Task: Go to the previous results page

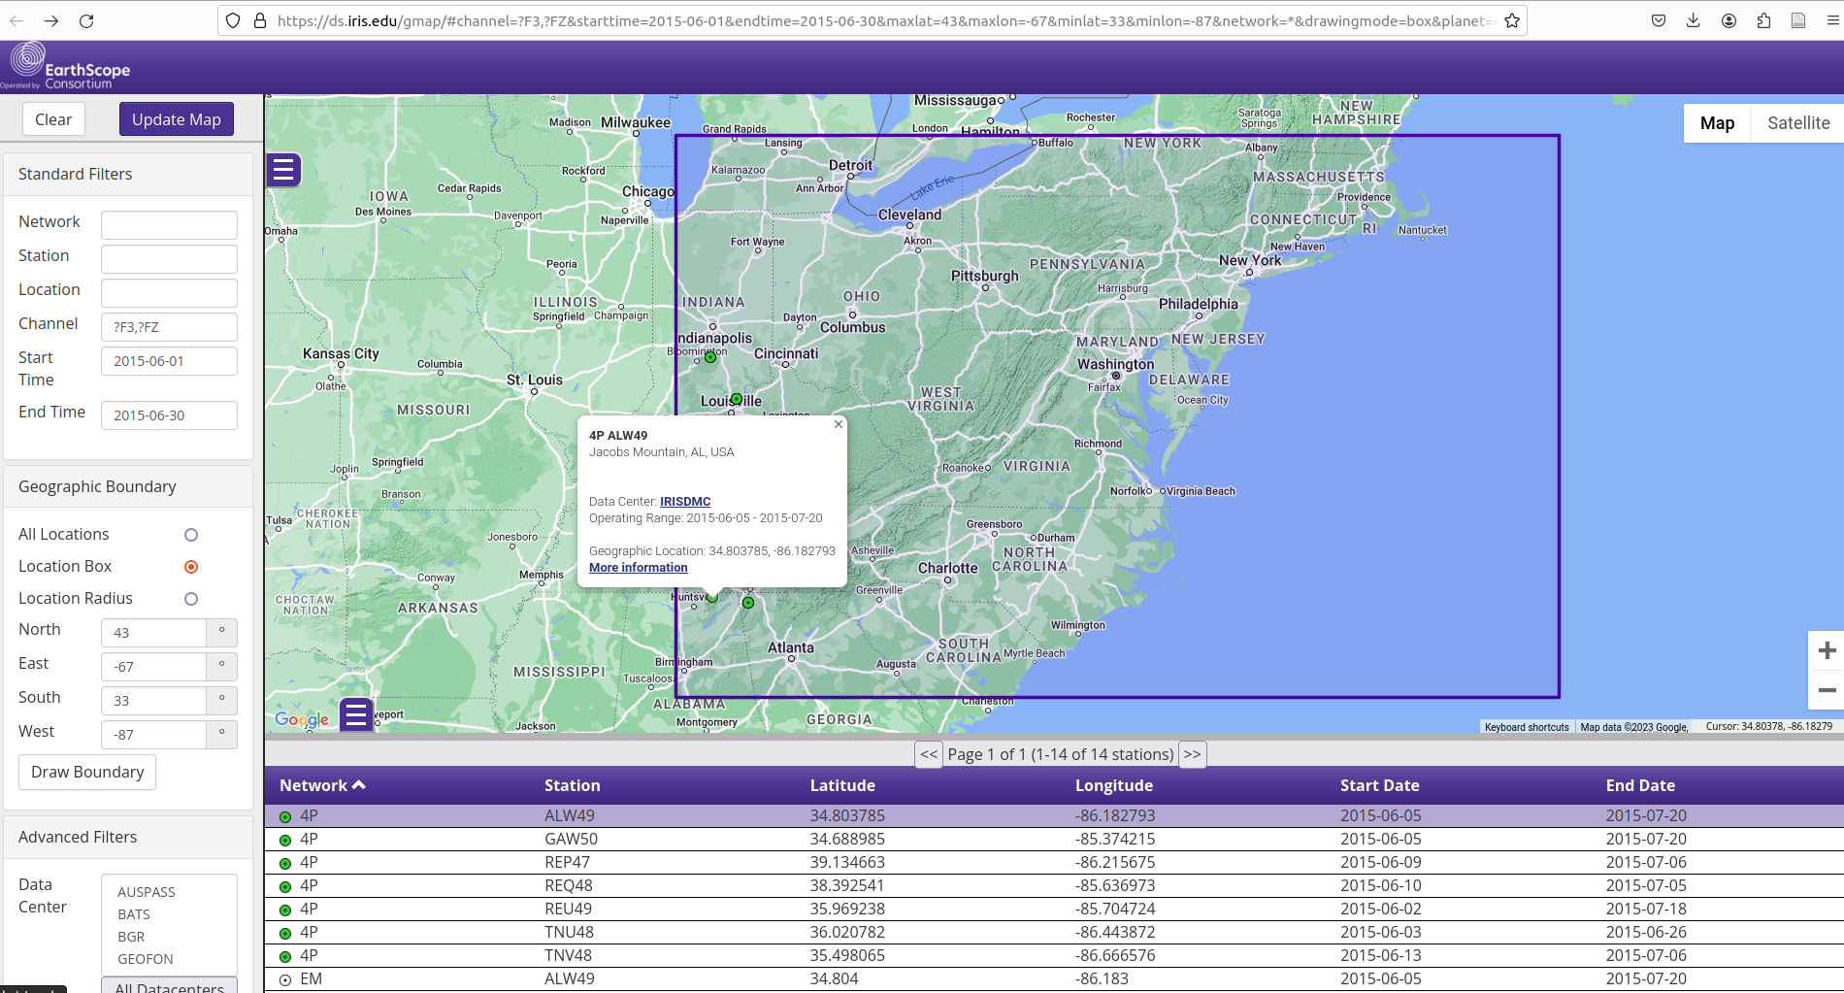Action: point(929,754)
